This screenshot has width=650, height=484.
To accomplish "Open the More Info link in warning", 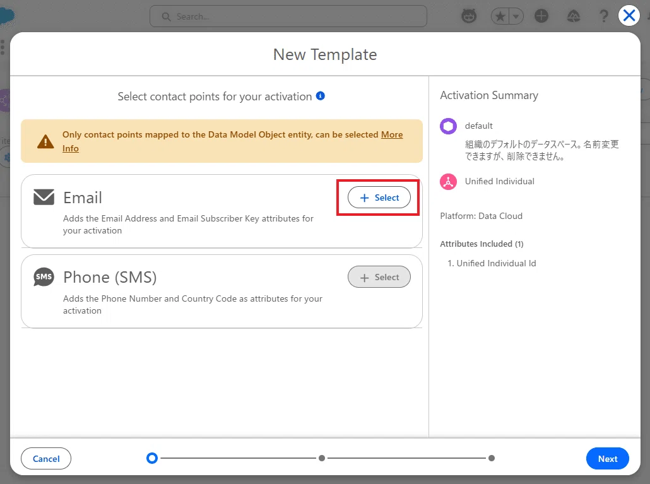I will (233, 141).
